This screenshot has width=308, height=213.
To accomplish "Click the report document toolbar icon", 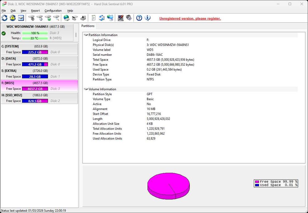I will point(94,18).
